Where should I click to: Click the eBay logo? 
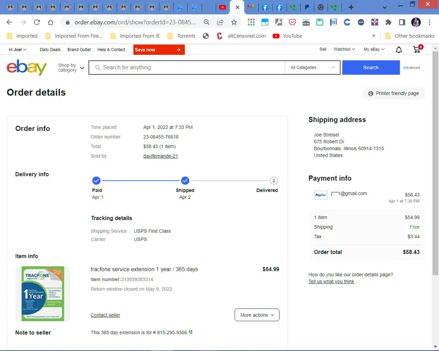[x=27, y=67]
